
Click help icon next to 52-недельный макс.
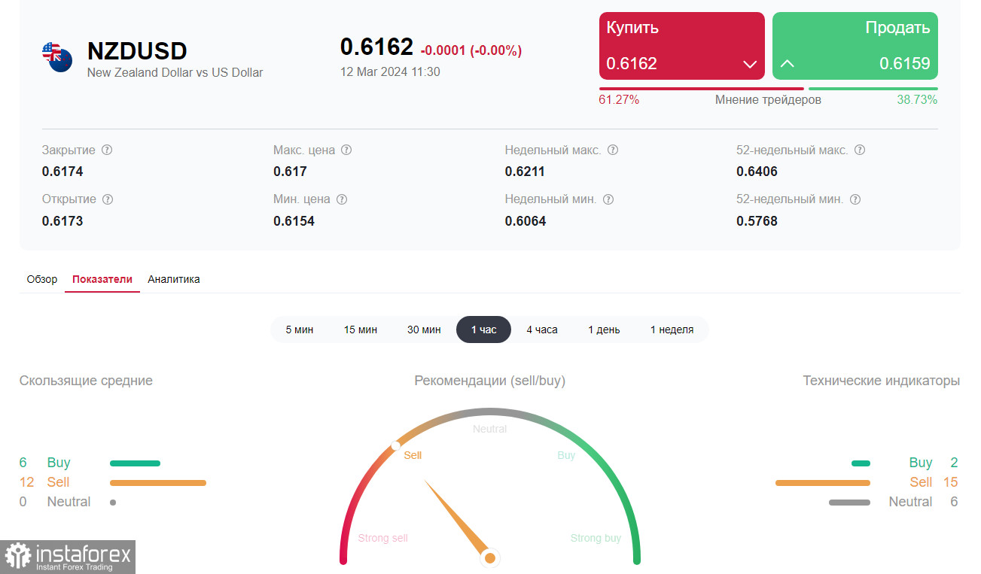860,150
